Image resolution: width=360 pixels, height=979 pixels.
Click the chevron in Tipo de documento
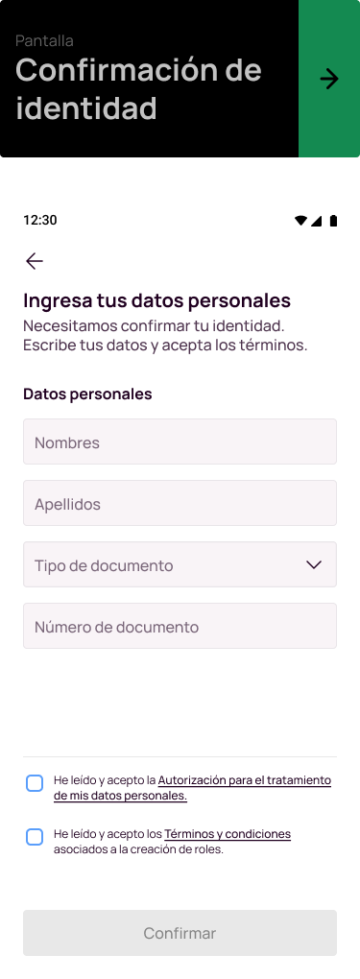pos(314,564)
